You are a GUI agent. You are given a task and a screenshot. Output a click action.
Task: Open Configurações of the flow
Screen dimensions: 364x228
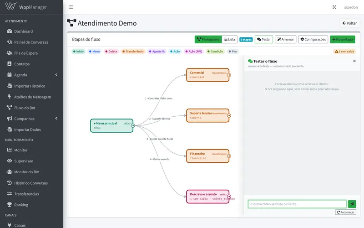tap(313, 39)
